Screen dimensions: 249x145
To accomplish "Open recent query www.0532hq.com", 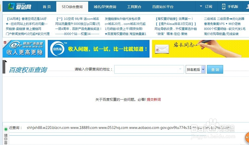I will tap(113, 128).
